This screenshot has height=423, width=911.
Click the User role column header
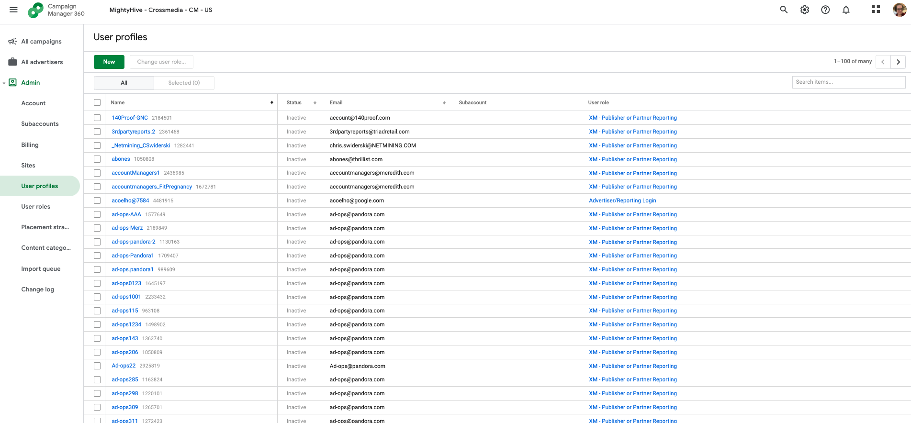(x=598, y=102)
